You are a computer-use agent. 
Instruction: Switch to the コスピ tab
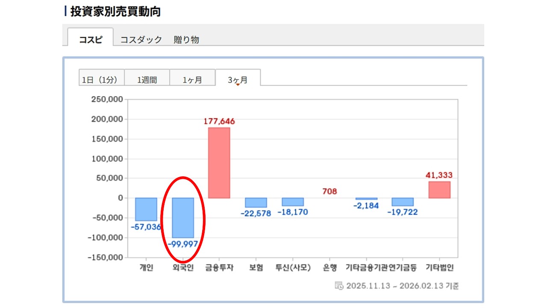coord(91,40)
